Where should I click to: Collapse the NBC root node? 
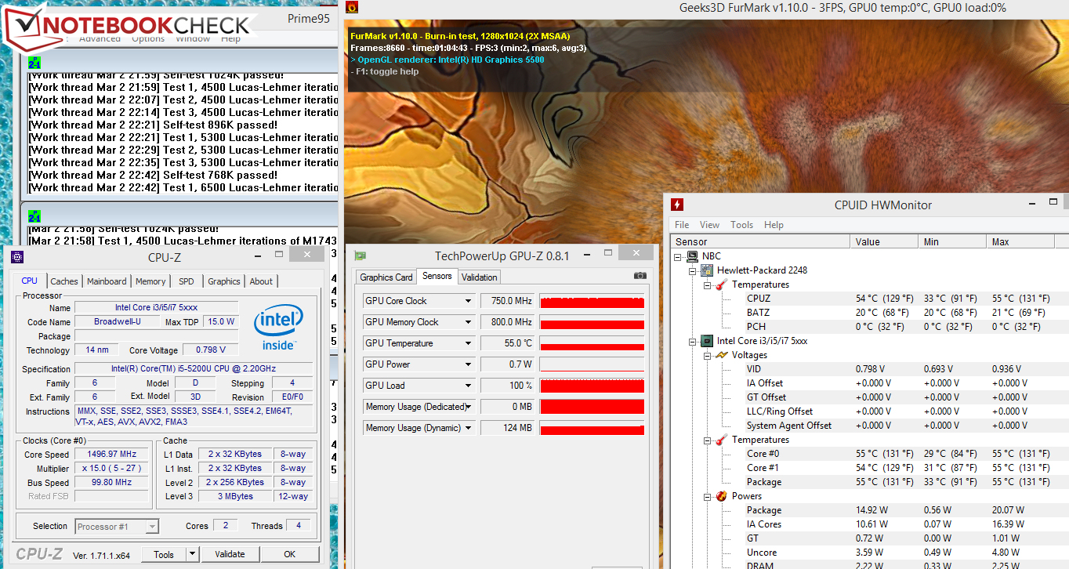pyautogui.click(x=678, y=256)
